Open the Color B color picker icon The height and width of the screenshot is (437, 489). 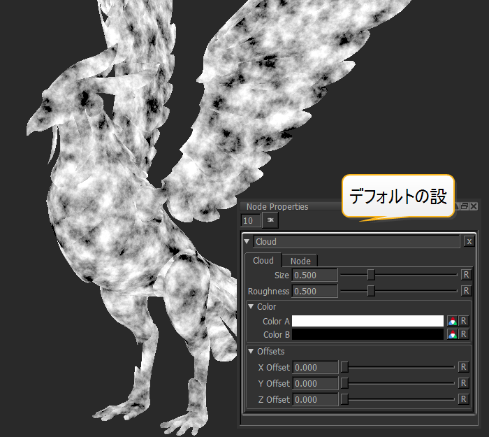pos(452,335)
